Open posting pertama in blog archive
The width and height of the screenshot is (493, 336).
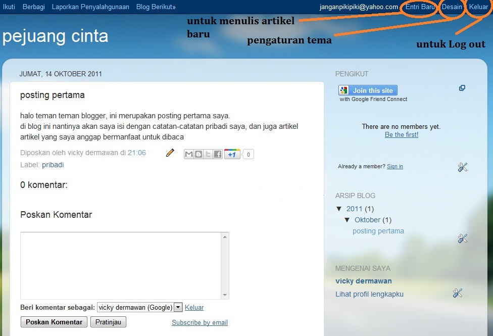(x=378, y=231)
